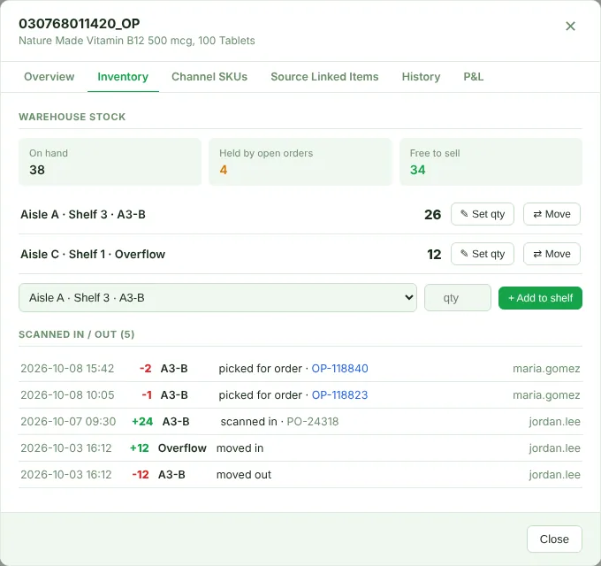This screenshot has height=566, width=601.
Task: Close the dialog with the X icon
Action: click(x=570, y=26)
